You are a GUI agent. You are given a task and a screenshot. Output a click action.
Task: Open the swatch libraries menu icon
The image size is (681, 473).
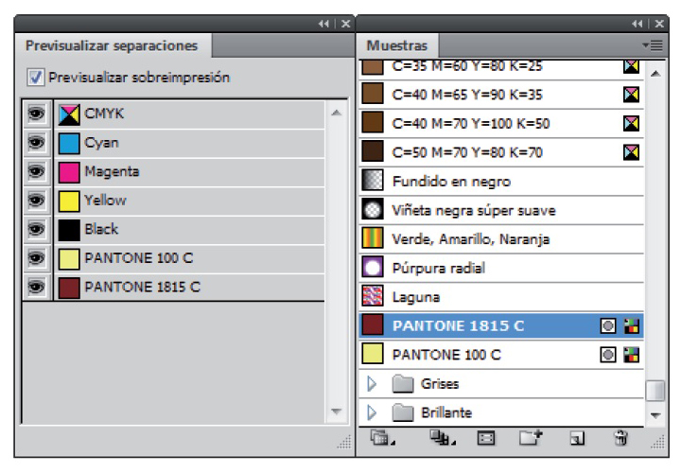coord(380,438)
